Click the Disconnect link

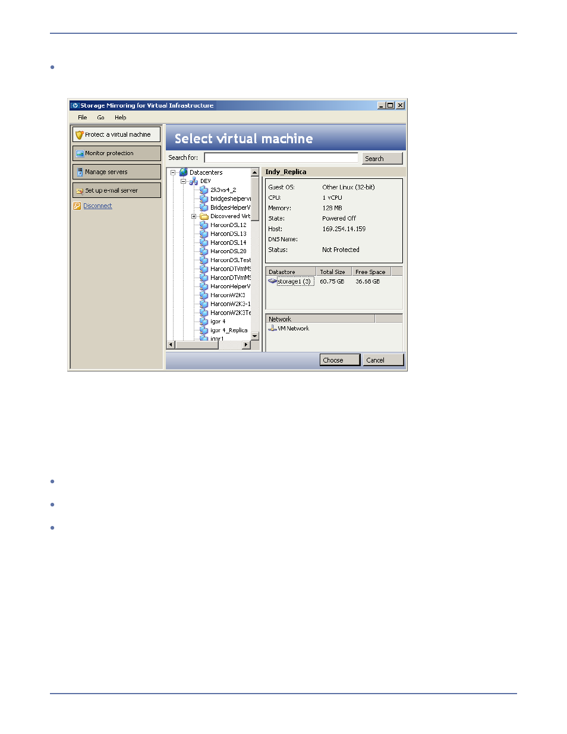pos(97,206)
